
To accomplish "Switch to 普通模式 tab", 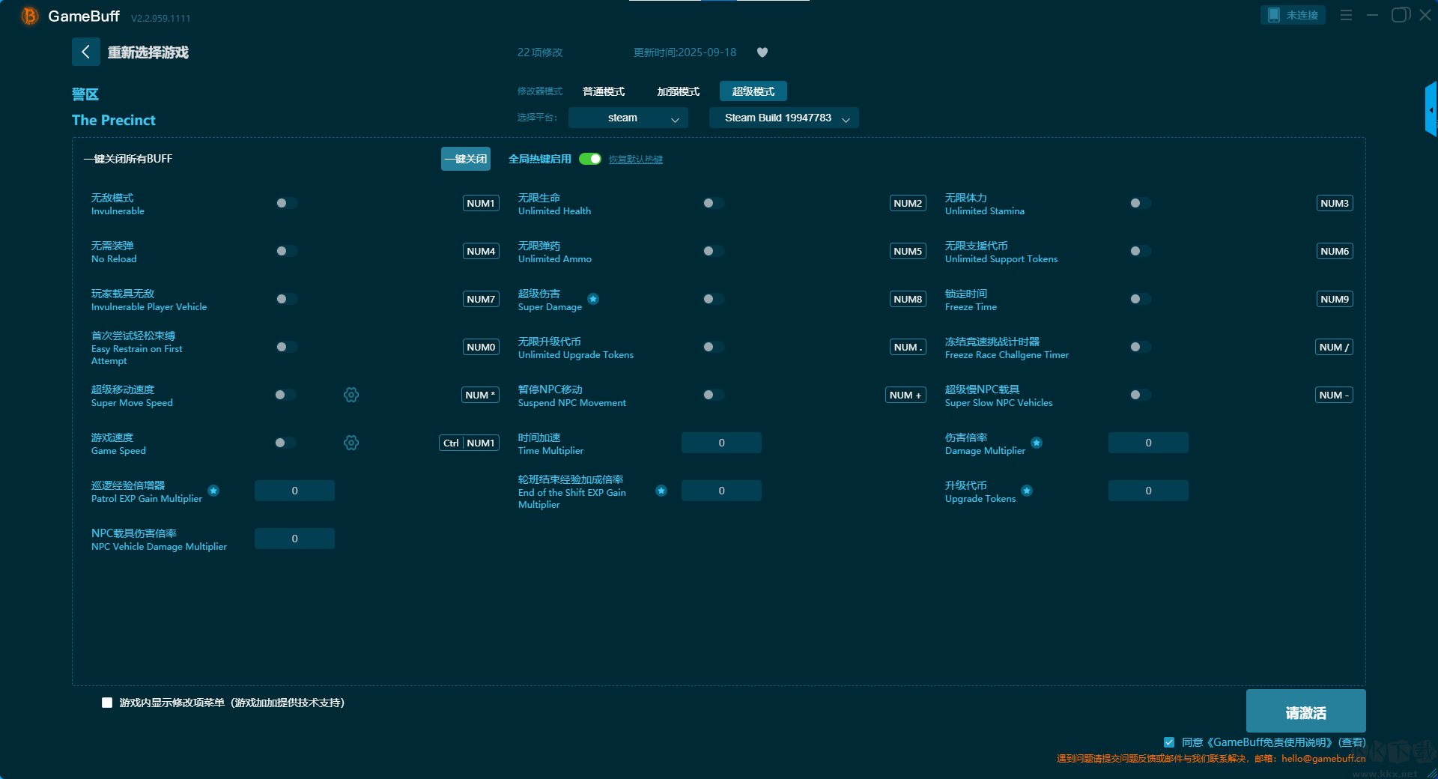I will pos(604,91).
